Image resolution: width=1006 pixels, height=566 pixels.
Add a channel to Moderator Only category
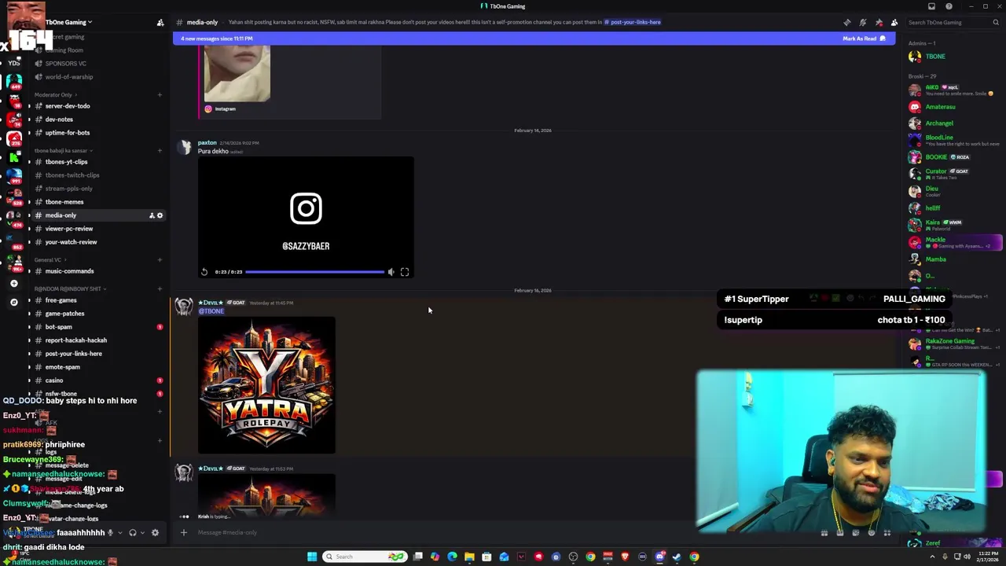point(160,95)
